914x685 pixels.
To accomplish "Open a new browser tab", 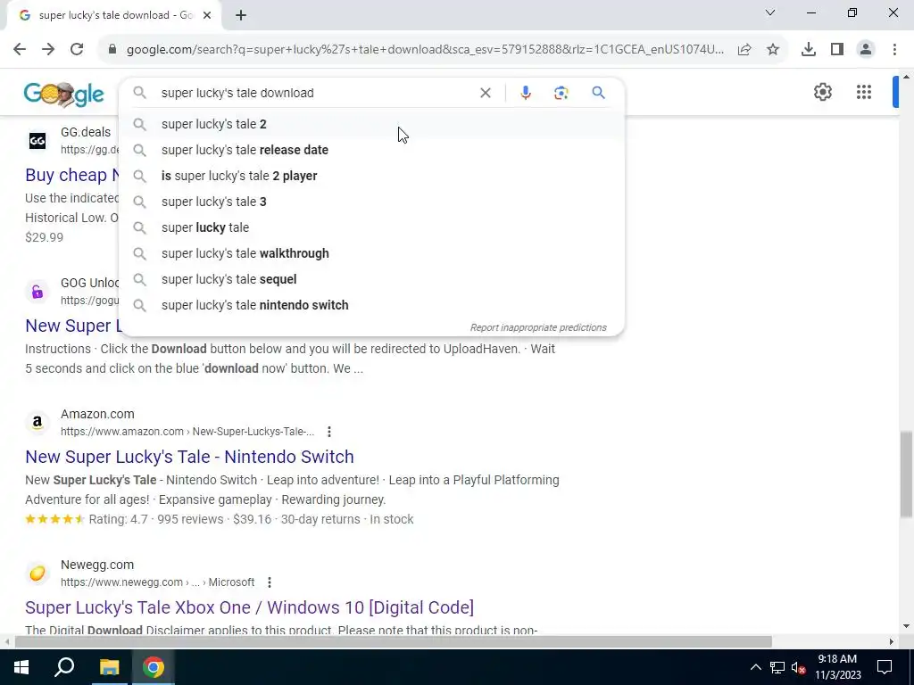I will (241, 16).
